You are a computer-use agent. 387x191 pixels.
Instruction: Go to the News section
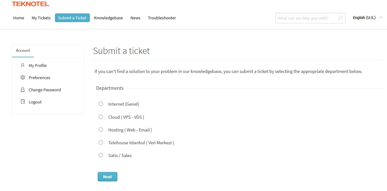tap(135, 18)
